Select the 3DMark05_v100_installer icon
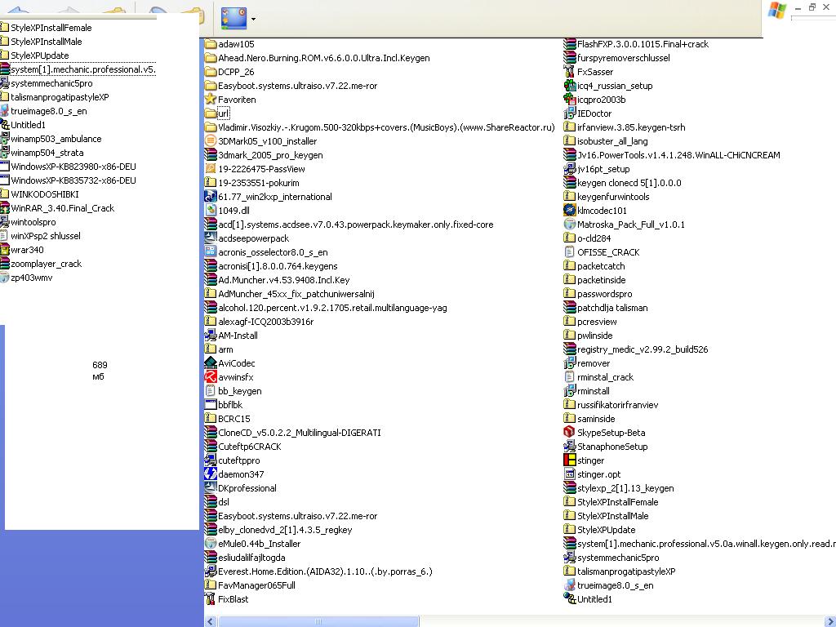836x627 pixels. click(x=211, y=140)
